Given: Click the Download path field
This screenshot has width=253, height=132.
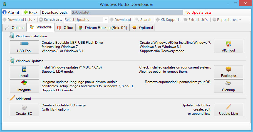Looking at the screenshot, I should click(127, 13).
